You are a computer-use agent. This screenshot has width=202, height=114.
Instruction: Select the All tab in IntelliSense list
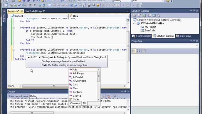pyautogui.click(x=84, y=103)
